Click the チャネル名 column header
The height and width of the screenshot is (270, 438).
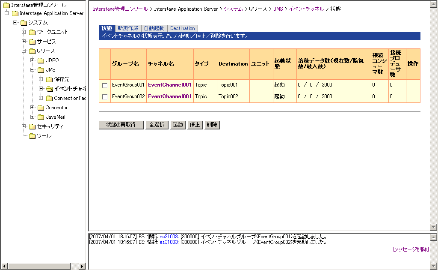coord(170,64)
